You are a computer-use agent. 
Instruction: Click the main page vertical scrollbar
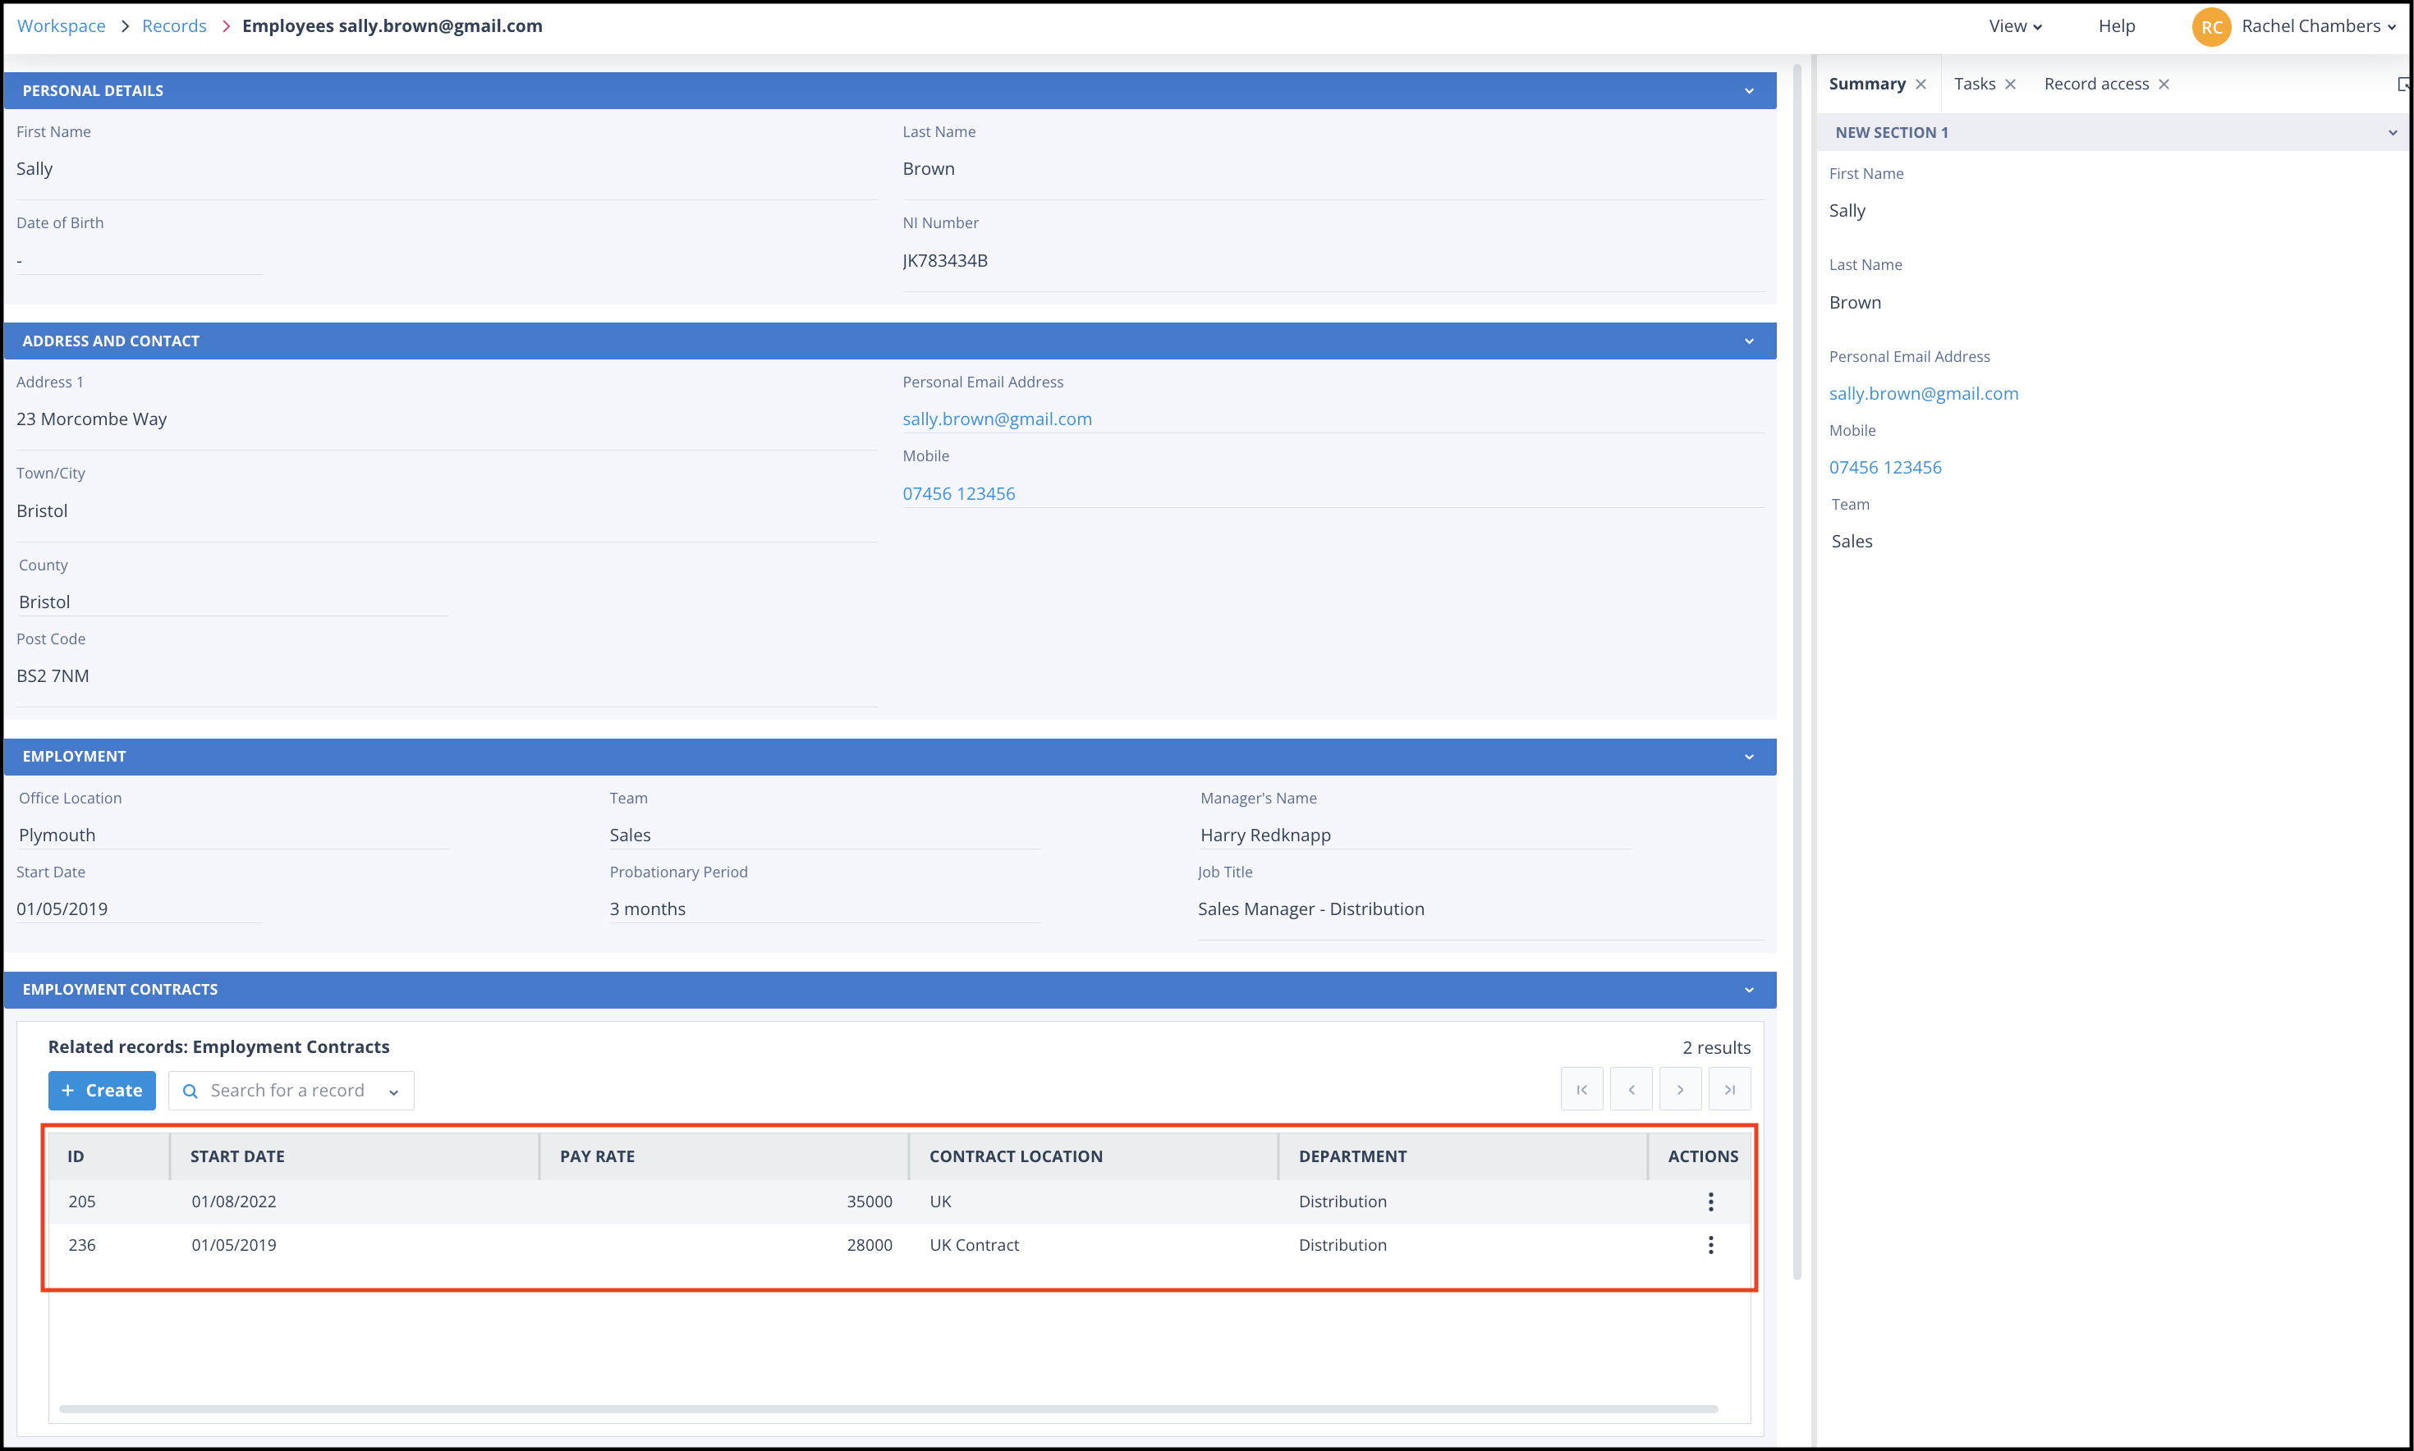coord(1796,673)
